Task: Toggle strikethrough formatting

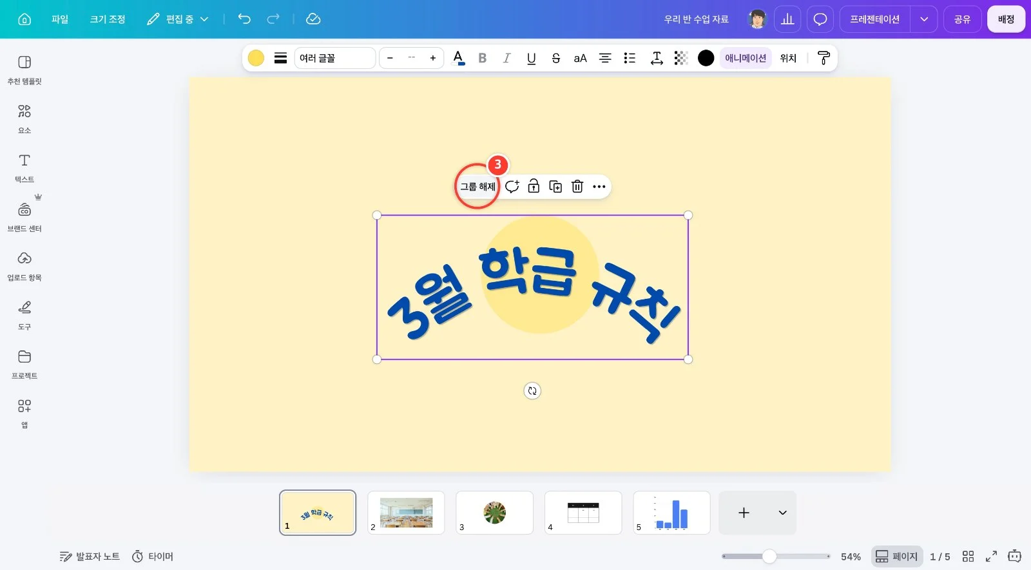Action: (x=555, y=58)
